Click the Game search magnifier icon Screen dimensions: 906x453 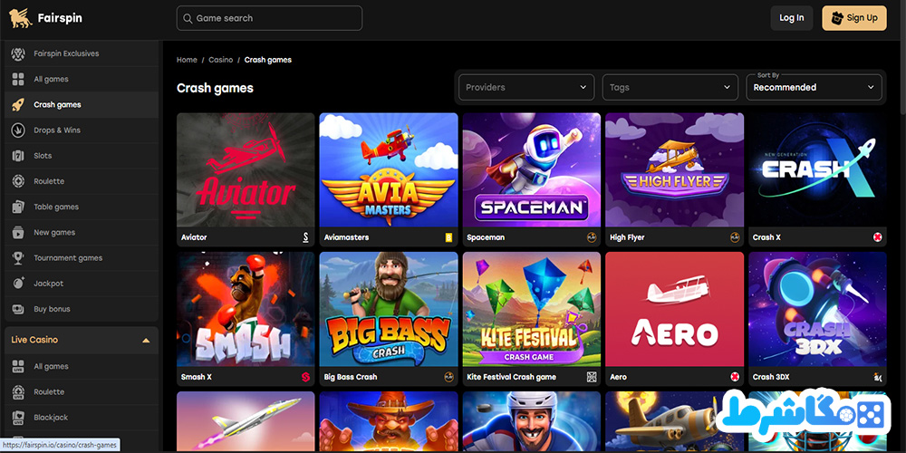pos(188,18)
